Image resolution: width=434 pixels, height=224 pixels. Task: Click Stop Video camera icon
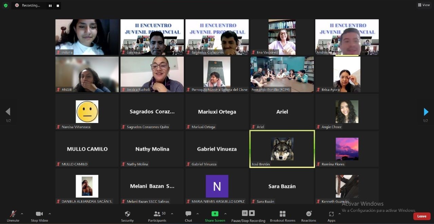coord(39,214)
